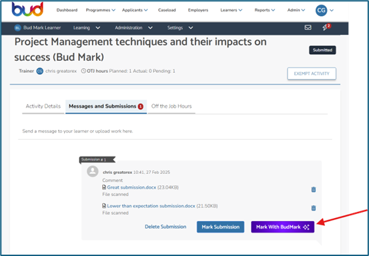Viewport: 369px width, 256px height.
Task: Expand the Applicants dropdown
Action: pyautogui.click(x=135, y=10)
